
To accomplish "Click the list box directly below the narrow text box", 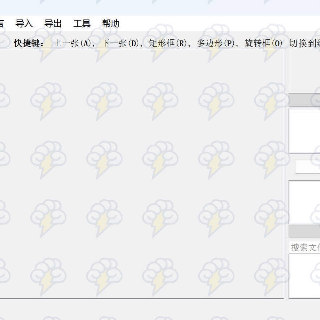I will 304,202.
